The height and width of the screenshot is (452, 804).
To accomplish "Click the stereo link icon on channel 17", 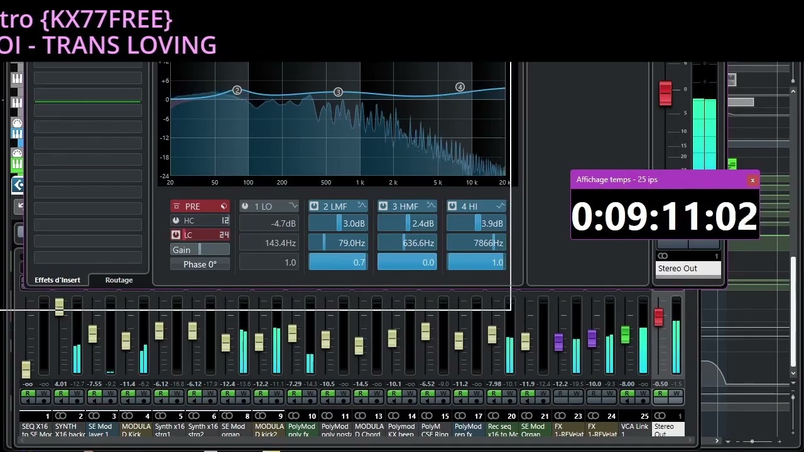I will tap(460, 416).
